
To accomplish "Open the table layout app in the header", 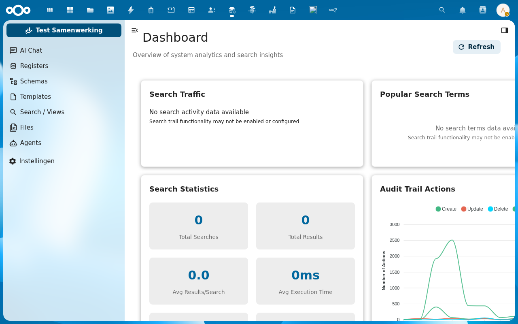I will tap(191, 10).
